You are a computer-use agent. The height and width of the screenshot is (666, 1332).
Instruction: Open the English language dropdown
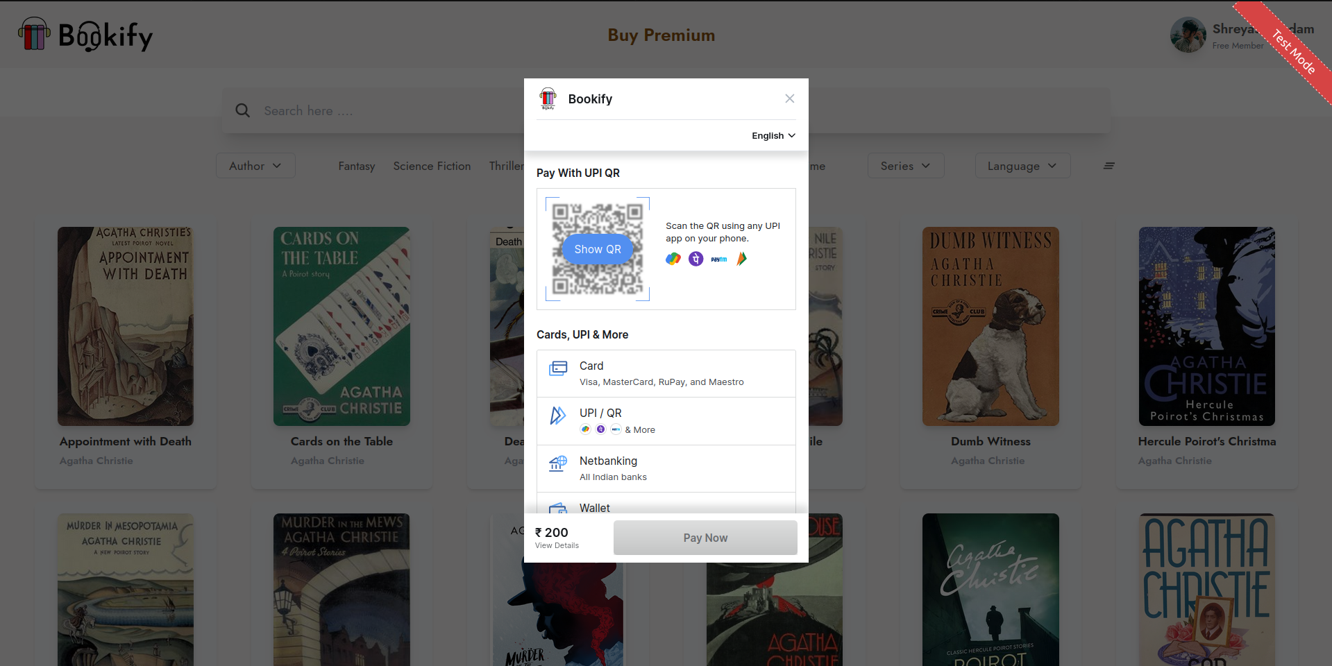coord(773,136)
